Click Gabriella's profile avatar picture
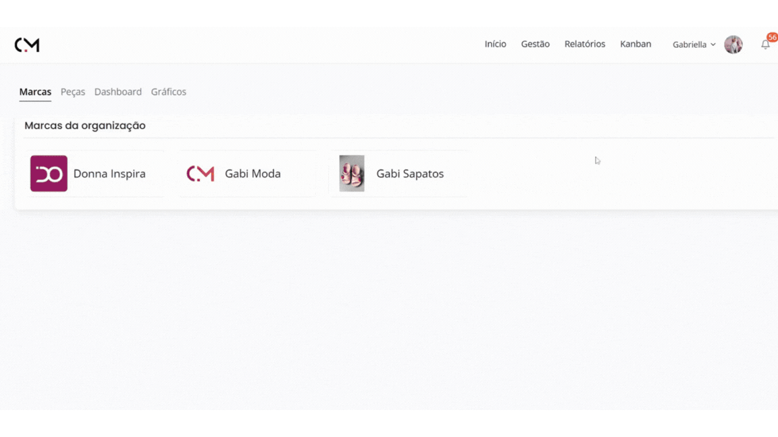This screenshot has width=778, height=437. pyautogui.click(x=733, y=45)
